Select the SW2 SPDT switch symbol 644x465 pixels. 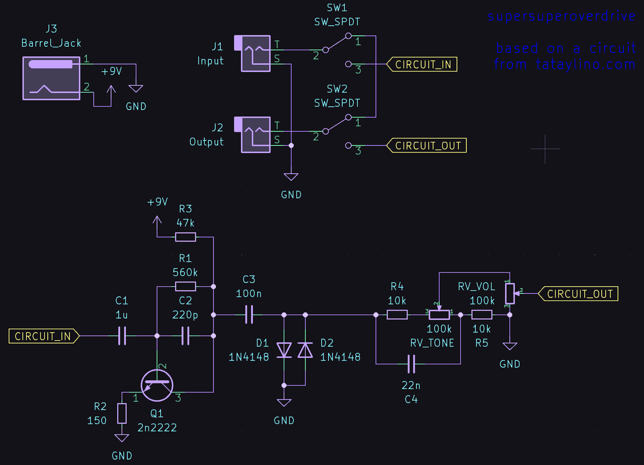[x=337, y=131]
